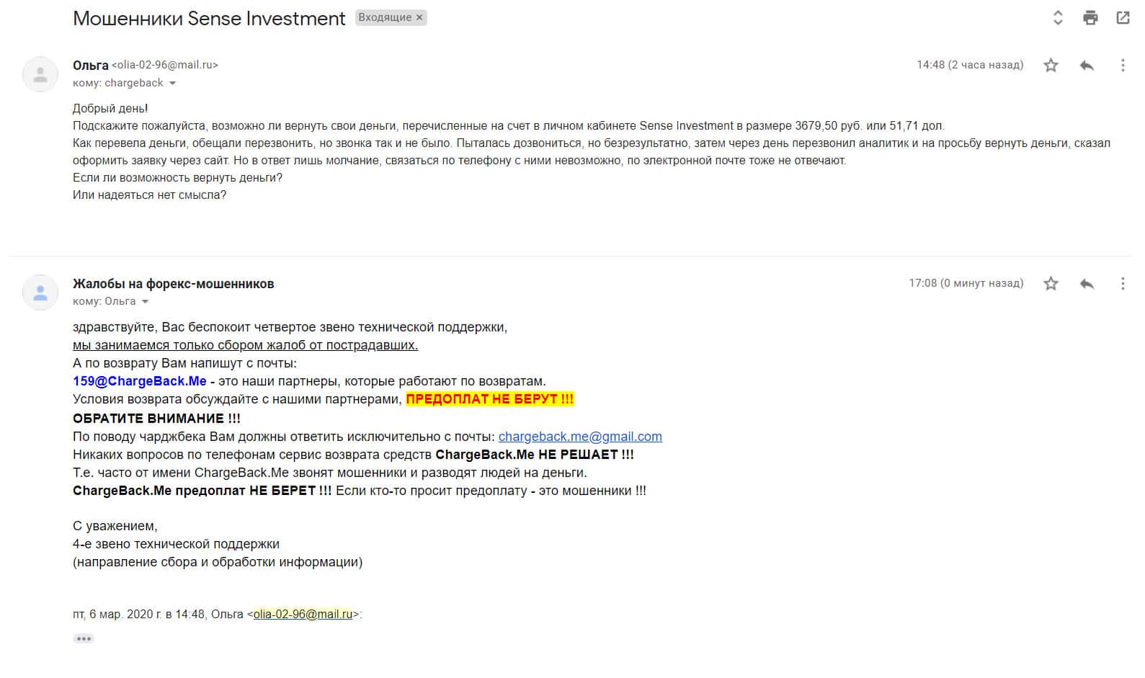Remove the Входящие label from the thread
Image resolution: width=1145 pixels, height=678 pixels.
pyautogui.click(x=419, y=18)
